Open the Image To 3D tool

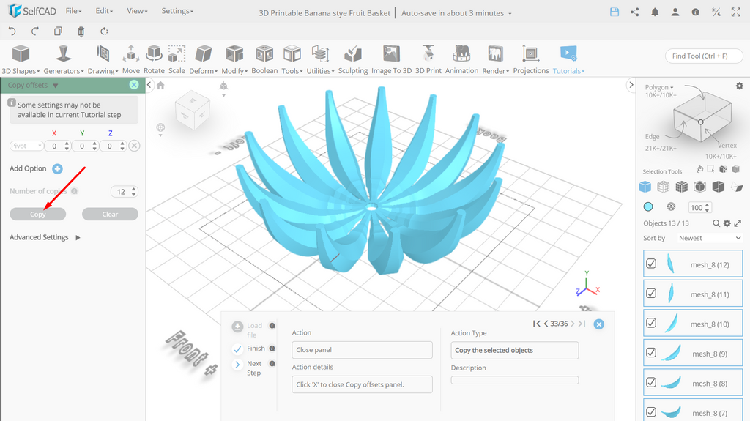(x=391, y=59)
